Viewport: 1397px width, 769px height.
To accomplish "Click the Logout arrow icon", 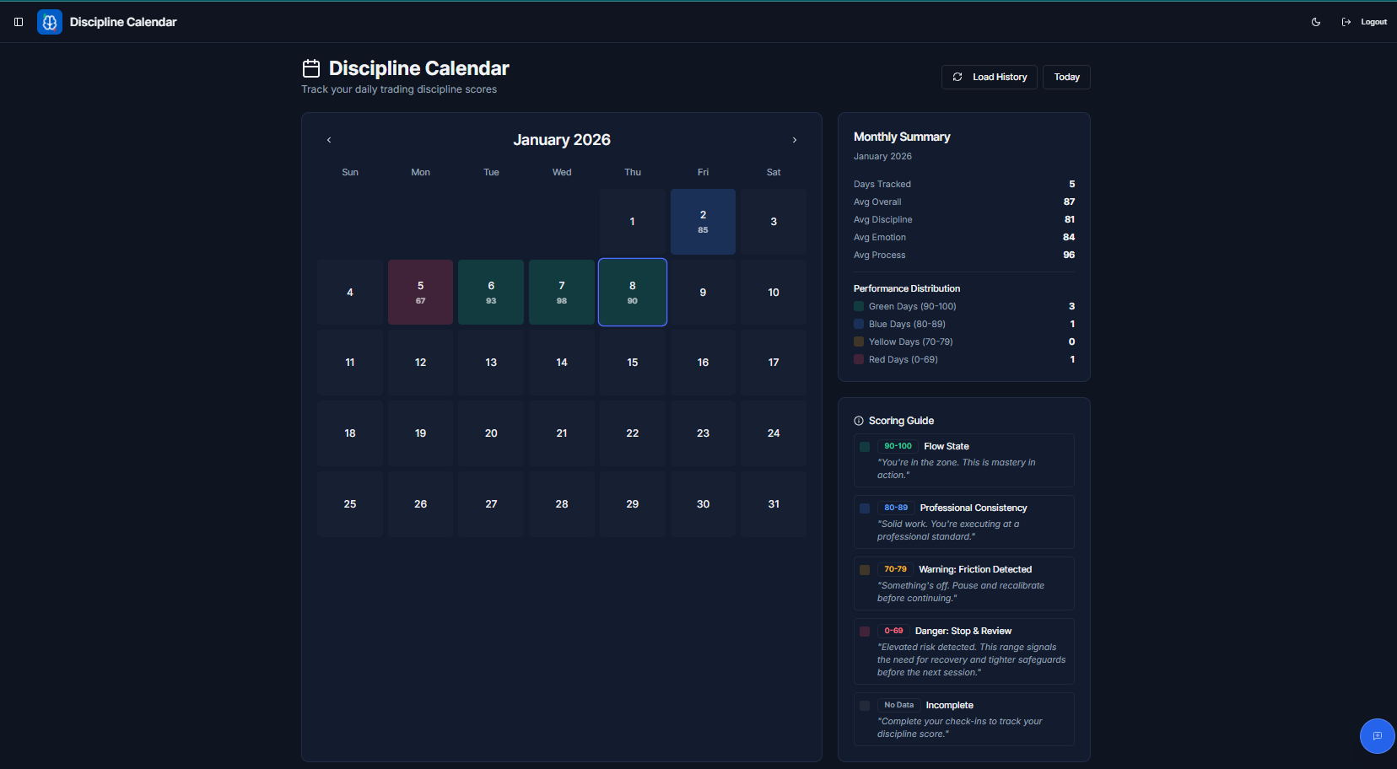I will point(1346,22).
